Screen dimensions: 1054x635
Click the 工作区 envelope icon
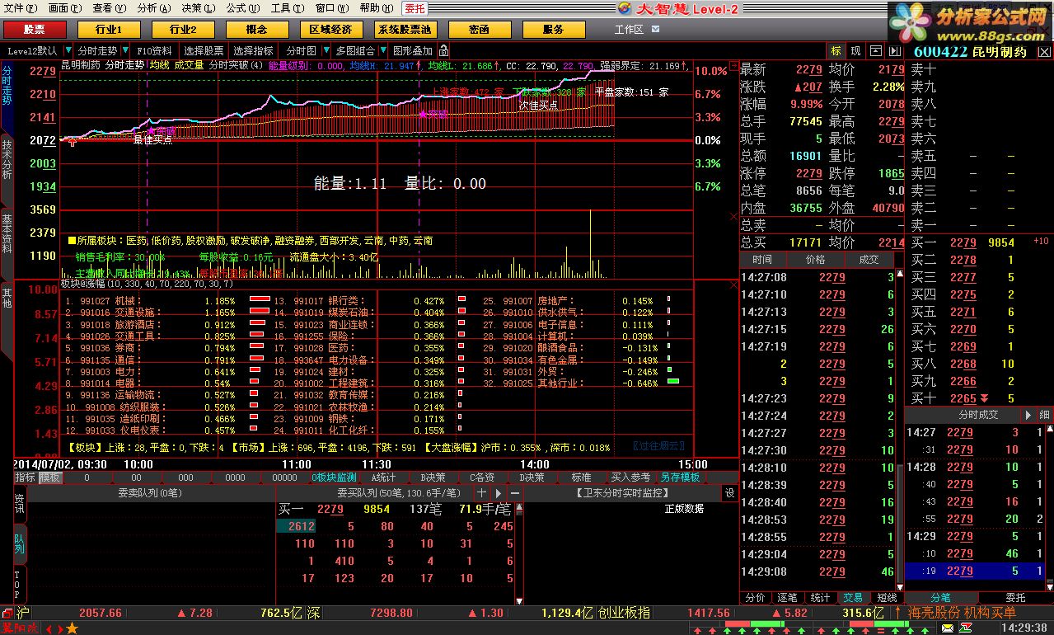click(656, 29)
